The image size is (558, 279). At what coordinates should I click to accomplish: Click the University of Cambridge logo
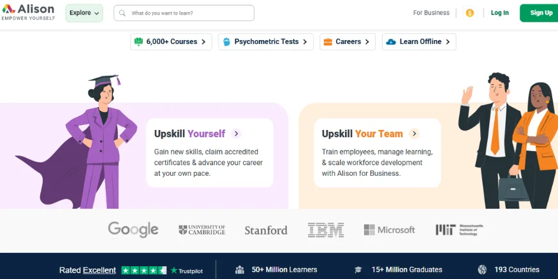(x=202, y=230)
